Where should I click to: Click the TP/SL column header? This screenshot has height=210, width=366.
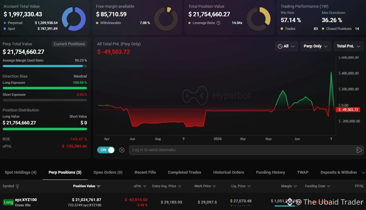tap(359, 186)
